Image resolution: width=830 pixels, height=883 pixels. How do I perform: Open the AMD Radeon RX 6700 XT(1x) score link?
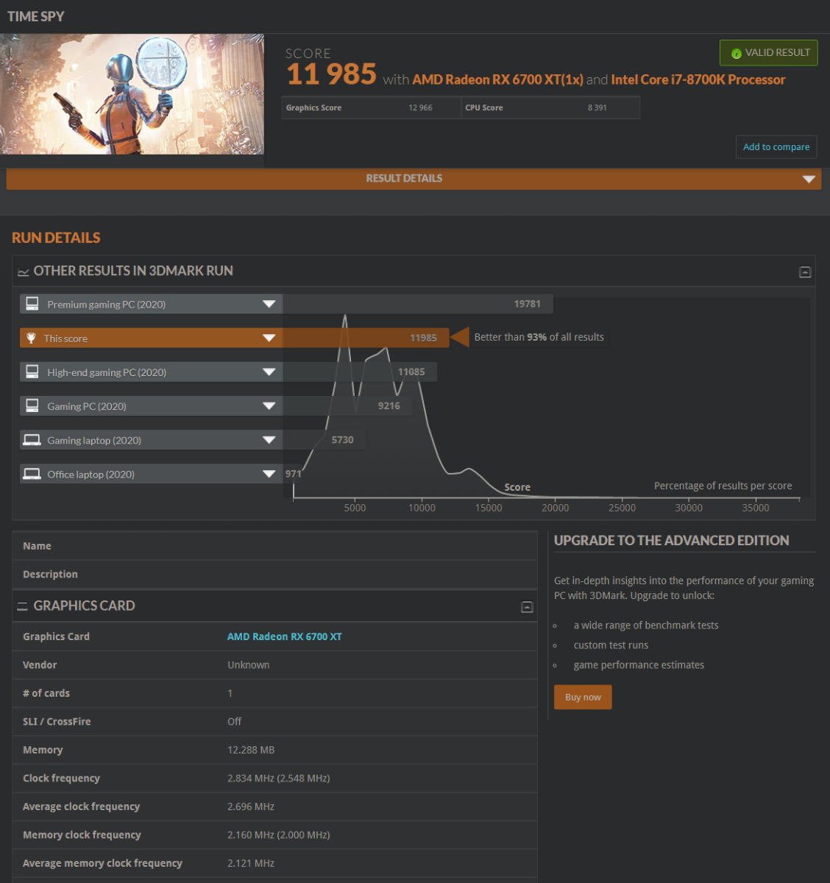(498, 79)
